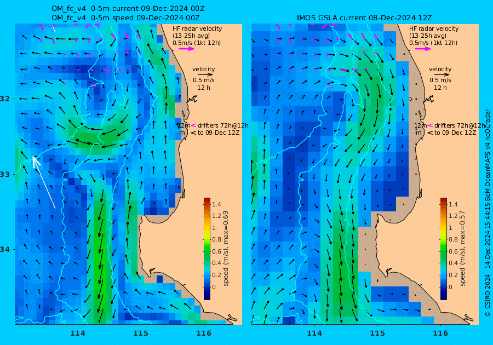The height and width of the screenshot is (345, 493).
Task: Click the left map 'HF radar velocity' legend text
Action: click(197, 28)
